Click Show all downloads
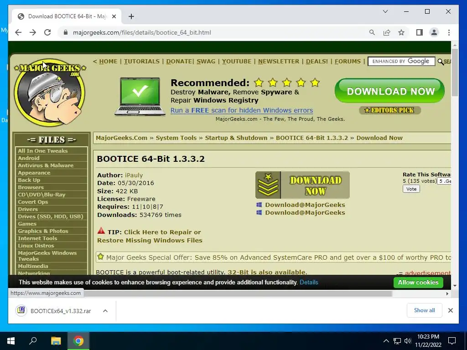This screenshot has width=467, height=350. [425, 310]
